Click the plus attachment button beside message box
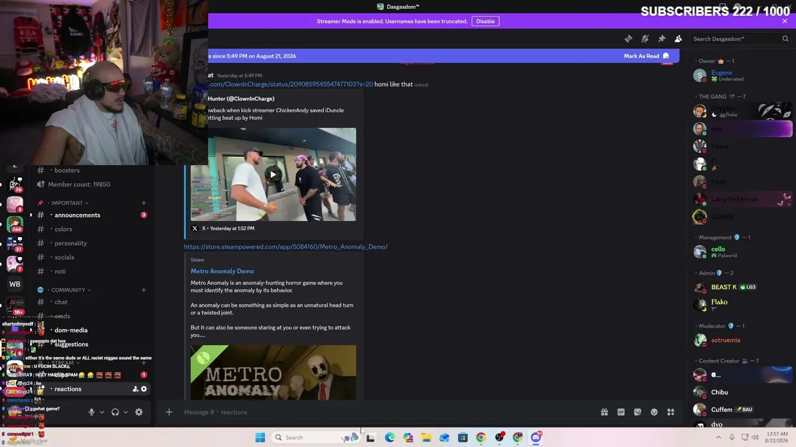 169,412
